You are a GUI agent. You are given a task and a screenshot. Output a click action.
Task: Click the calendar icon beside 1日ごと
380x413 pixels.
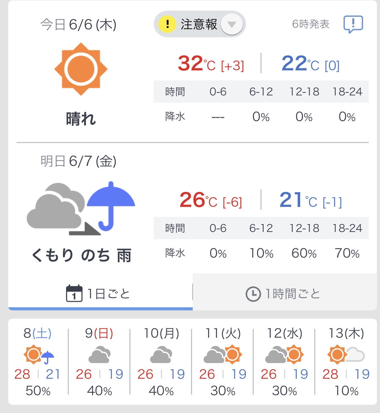pyautogui.click(x=74, y=294)
